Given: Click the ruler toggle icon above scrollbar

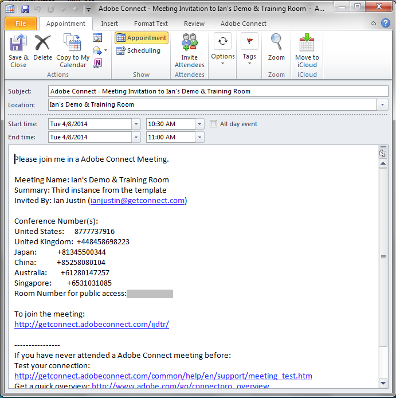Looking at the screenshot, I should (383, 152).
